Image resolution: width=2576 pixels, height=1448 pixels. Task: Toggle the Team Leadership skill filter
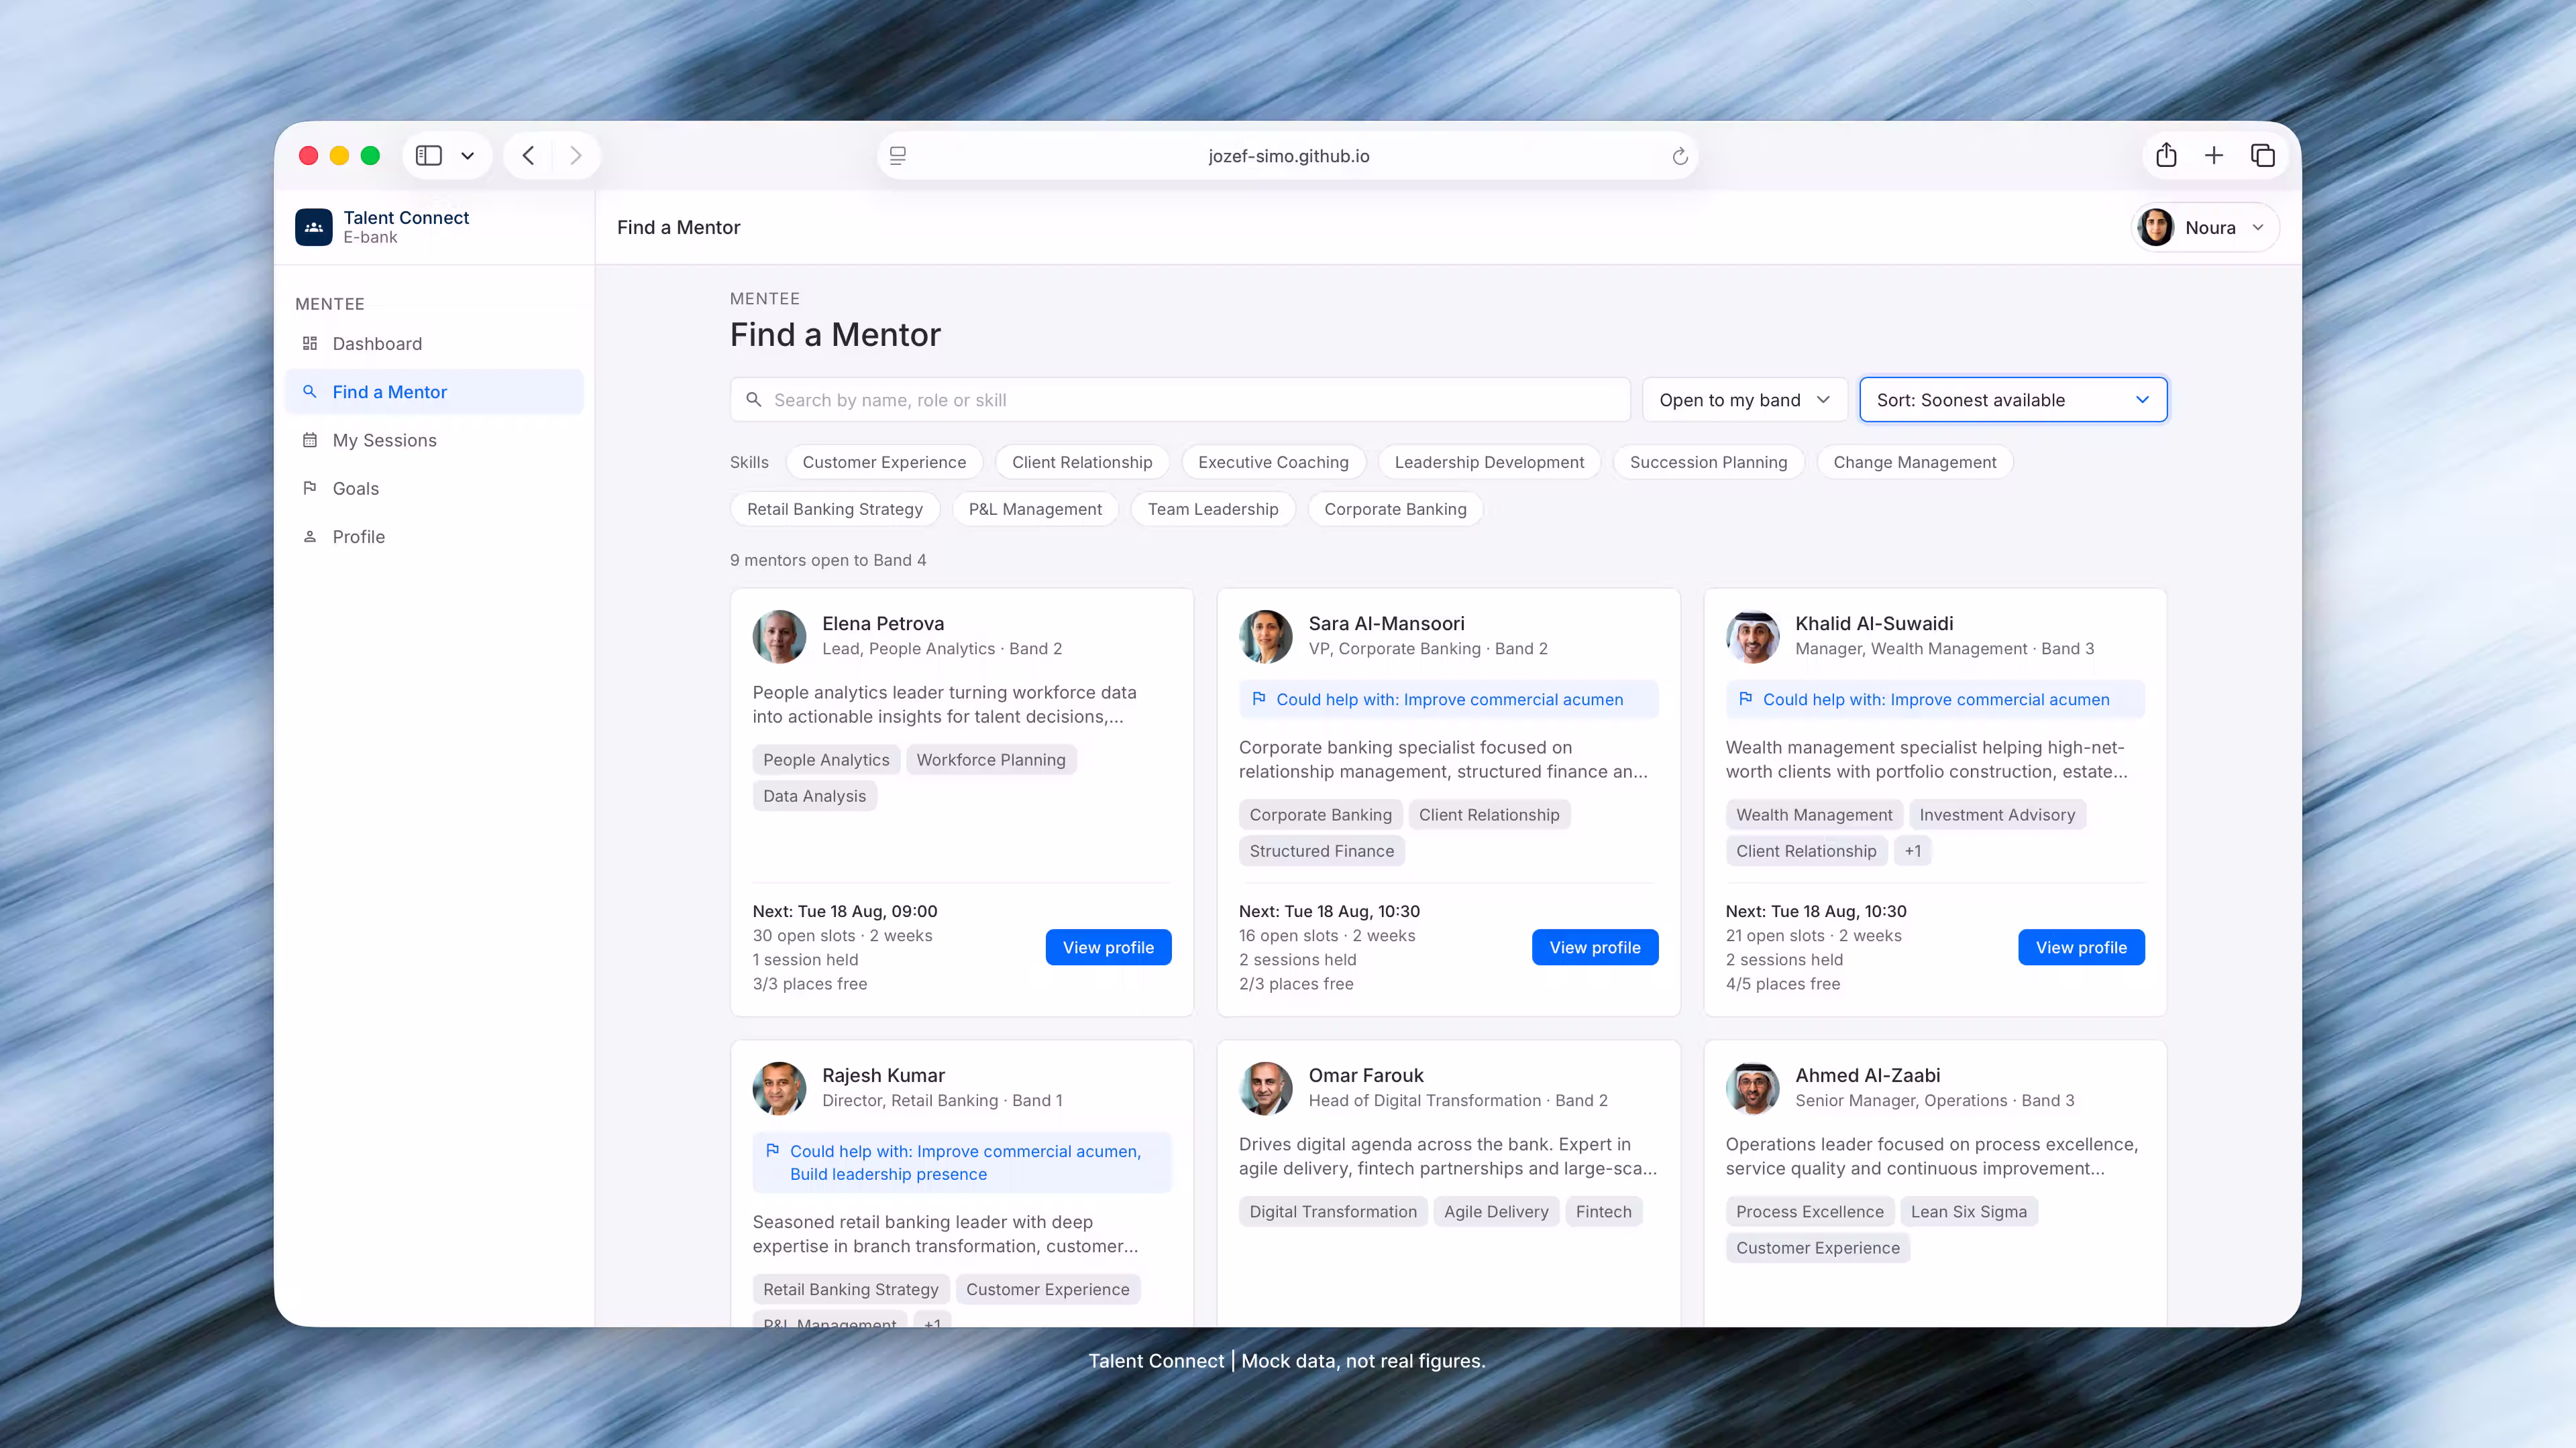1213,509
